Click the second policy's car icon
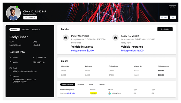 click(x=115, y=38)
